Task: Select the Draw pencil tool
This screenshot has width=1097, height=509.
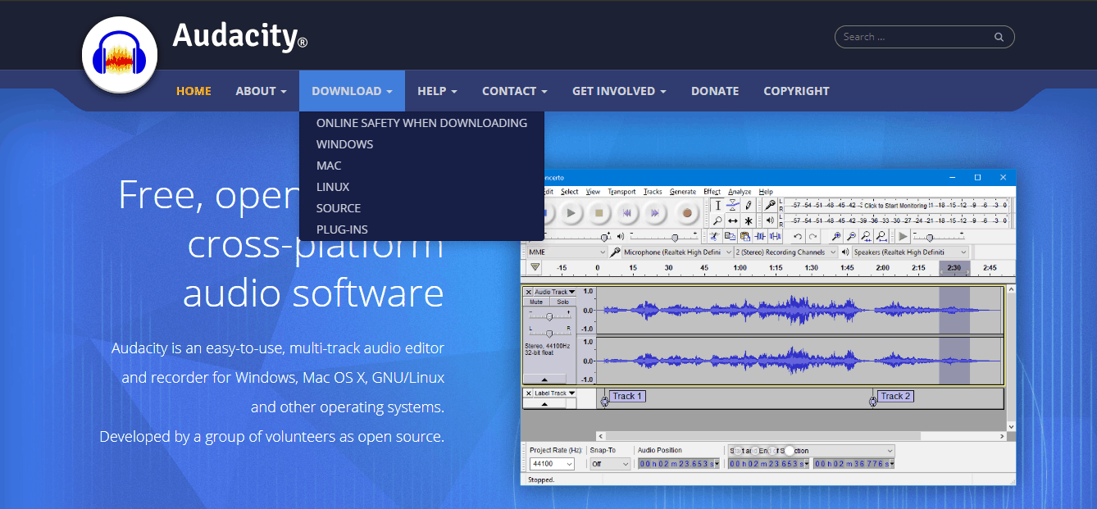Action: 749,205
